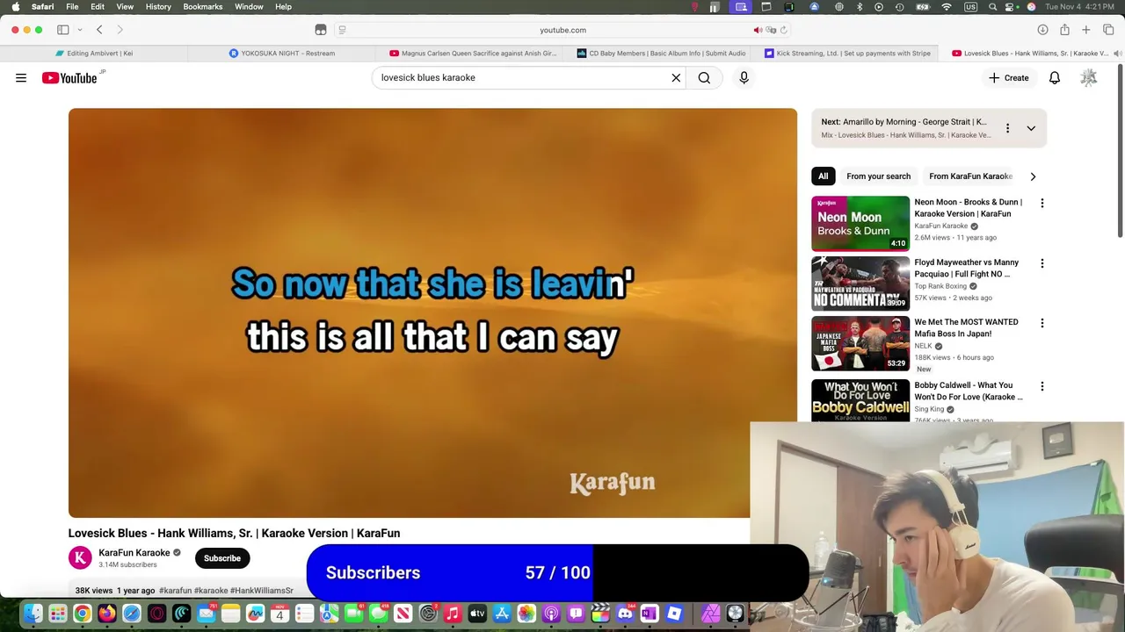Screen dimensions: 1125x632
Task: Open Finder from the Dock
Action: [33, 614]
